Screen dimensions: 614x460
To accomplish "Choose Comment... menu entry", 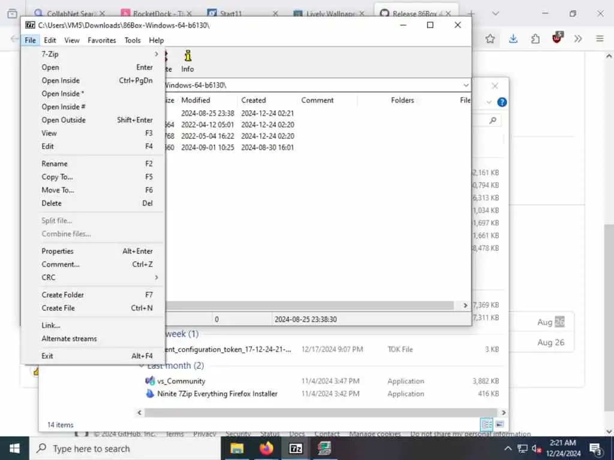I will click(x=94, y=264).
